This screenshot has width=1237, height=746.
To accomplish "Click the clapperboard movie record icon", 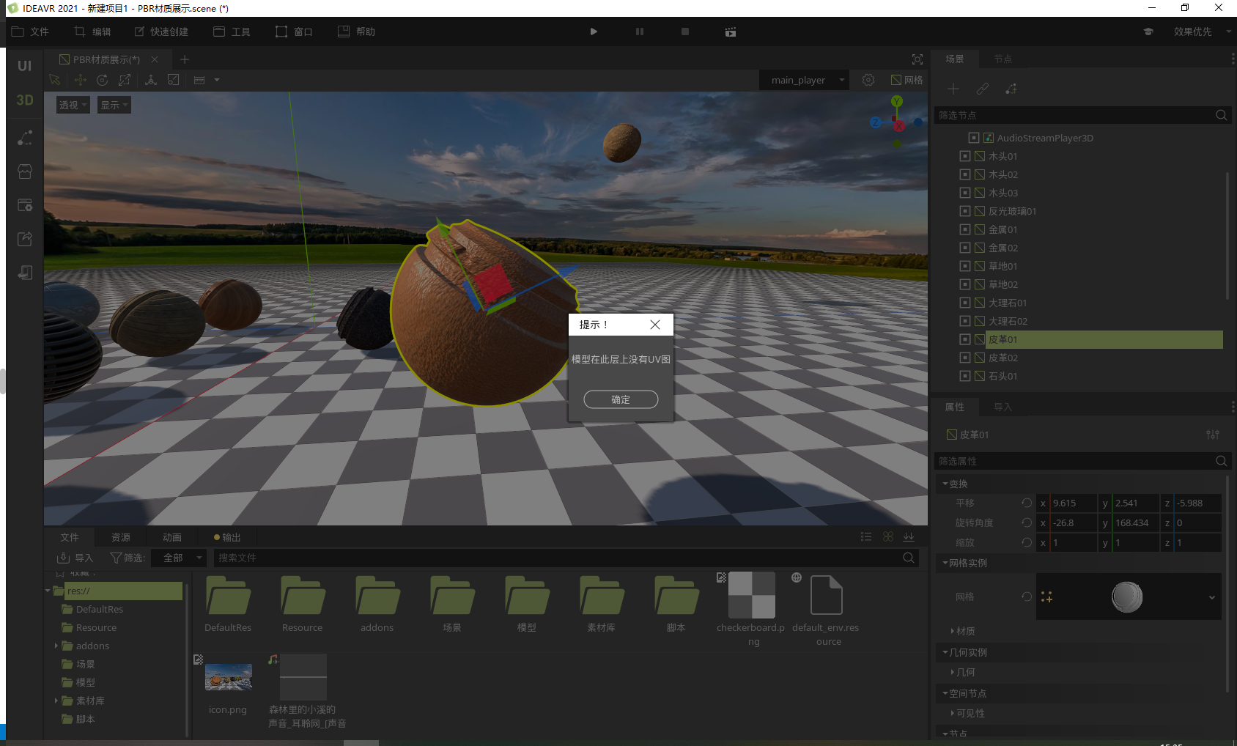I will (731, 32).
